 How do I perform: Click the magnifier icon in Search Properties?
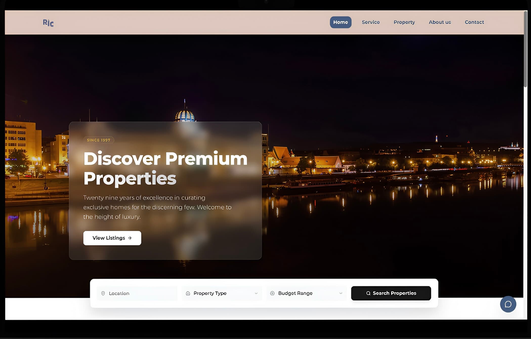pos(369,293)
